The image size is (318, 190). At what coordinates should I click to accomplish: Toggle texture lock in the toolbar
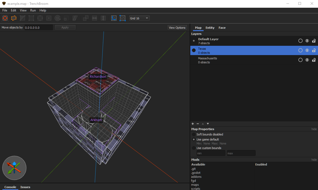point(114,18)
